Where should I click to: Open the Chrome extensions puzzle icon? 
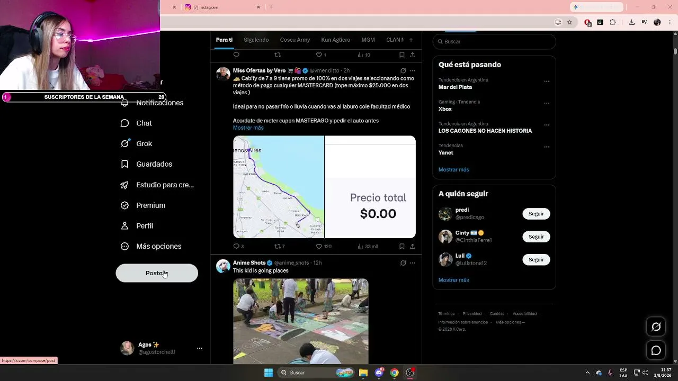click(613, 22)
